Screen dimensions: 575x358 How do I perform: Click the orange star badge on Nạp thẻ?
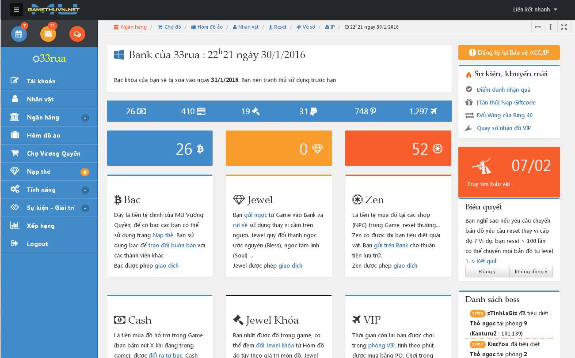pyautogui.click(x=85, y=172)
